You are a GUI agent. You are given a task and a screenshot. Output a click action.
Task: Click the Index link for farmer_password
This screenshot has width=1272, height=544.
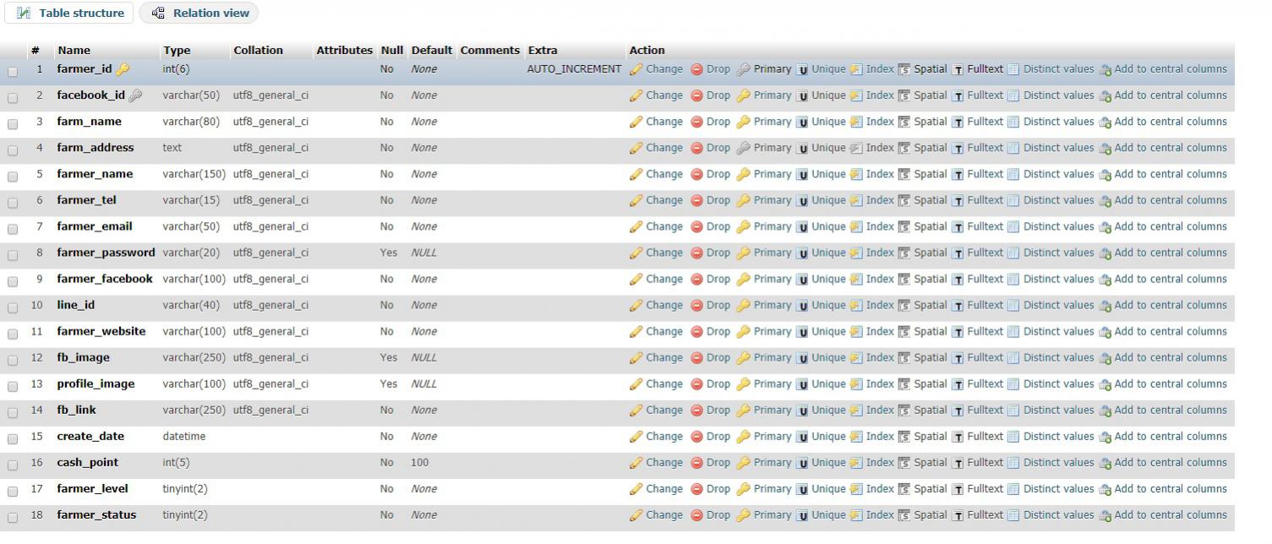point(880,253)
